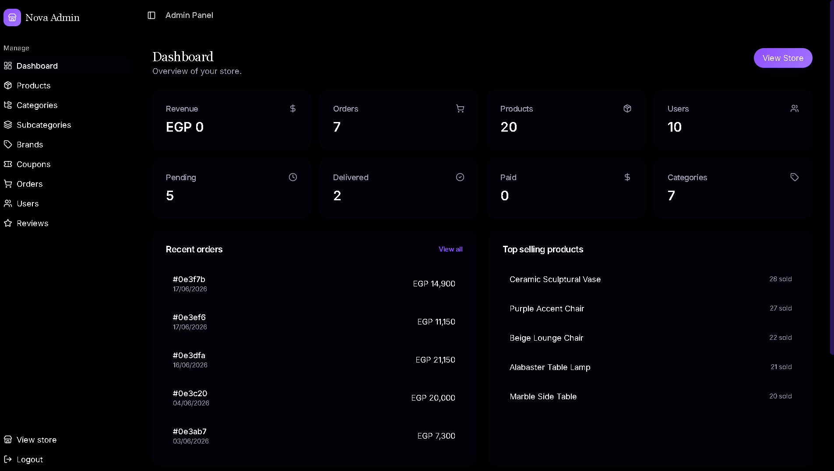
Task: Click View all recent orders link
Action: [450, 249]
